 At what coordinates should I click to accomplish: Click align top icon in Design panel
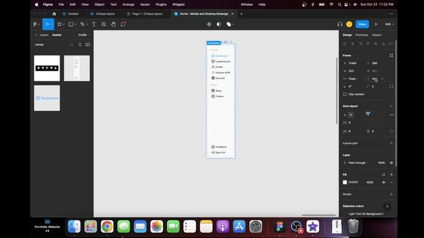pyautogui.click(x=368, y=44)
